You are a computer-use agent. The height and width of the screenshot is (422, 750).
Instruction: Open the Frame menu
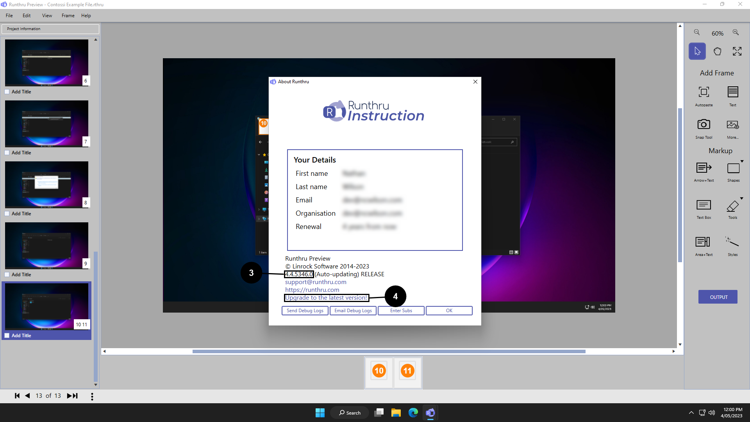(x=68, y=16)
